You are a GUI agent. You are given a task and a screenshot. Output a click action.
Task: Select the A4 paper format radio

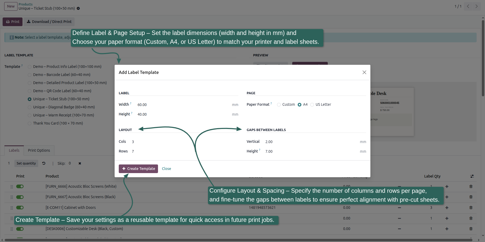coord(300,105)
